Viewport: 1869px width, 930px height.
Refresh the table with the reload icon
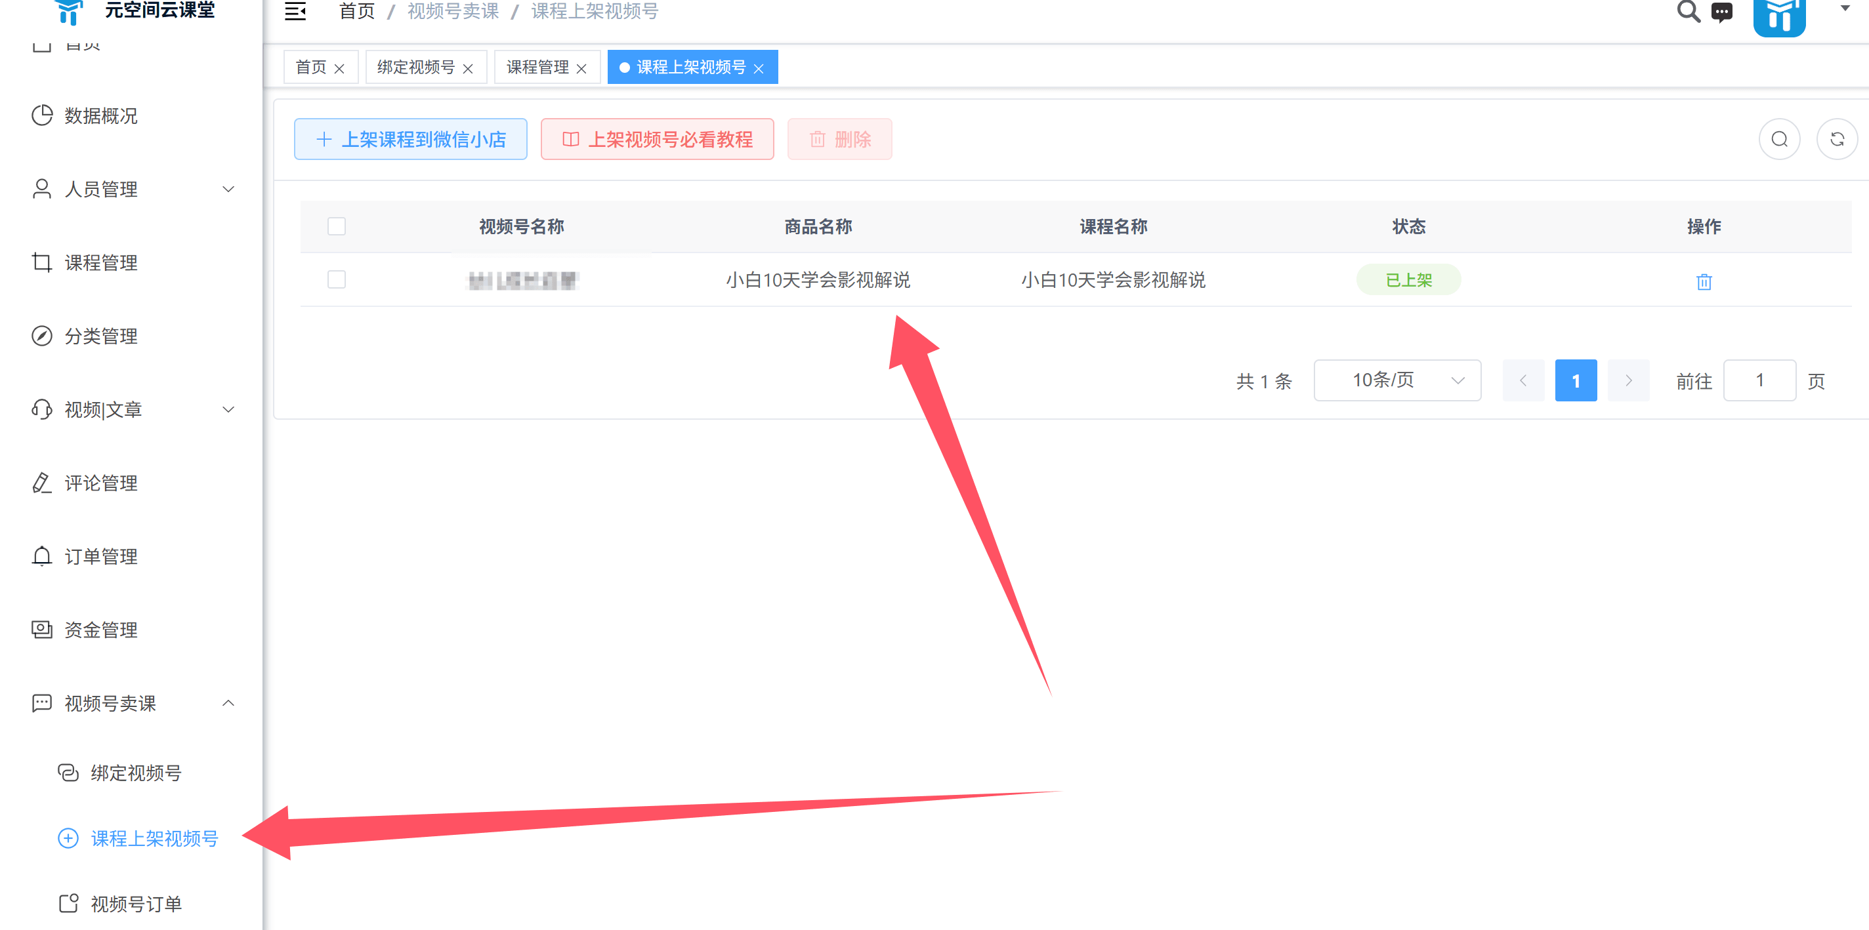tap(1837, 138)
